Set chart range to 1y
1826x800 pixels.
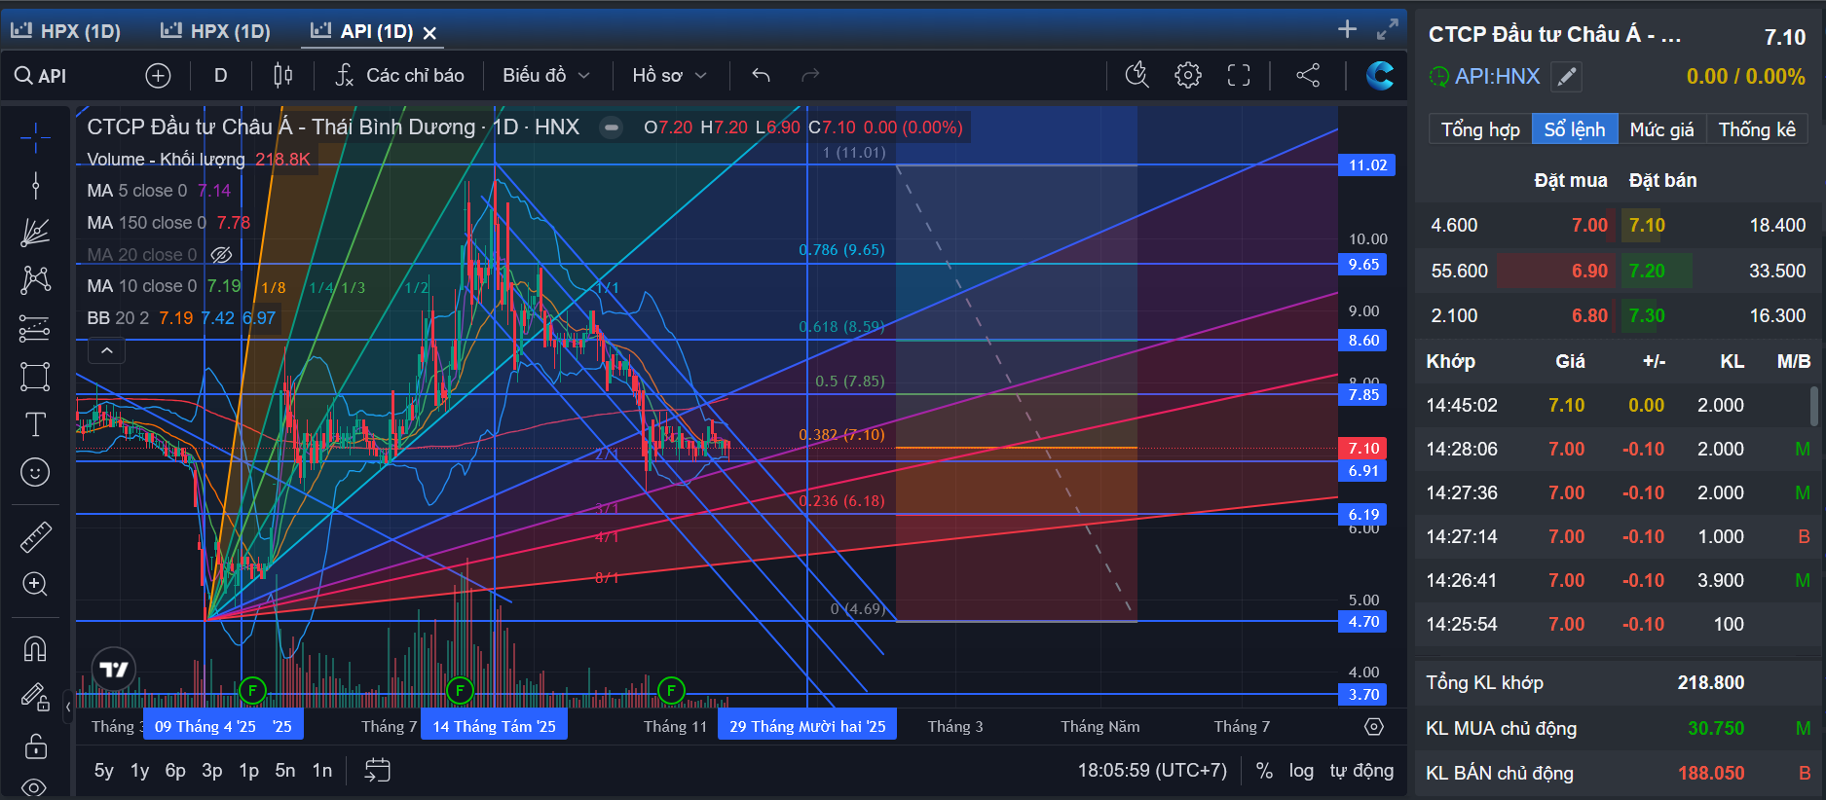(x=139, y=771)
